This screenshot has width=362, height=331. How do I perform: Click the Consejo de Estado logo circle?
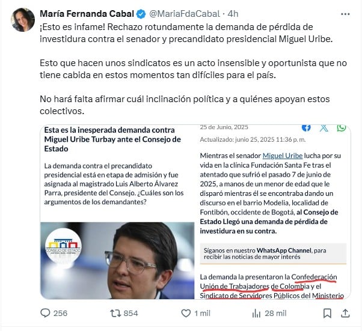coord(63,246)
